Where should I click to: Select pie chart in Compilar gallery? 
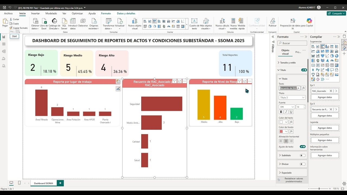pyautogui.click(x=332, y=56)
